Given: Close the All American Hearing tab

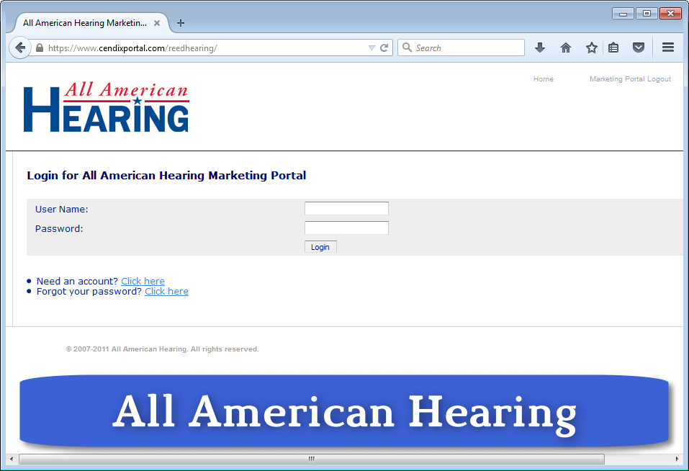Looking at the screenshot, I should point(157,23).
